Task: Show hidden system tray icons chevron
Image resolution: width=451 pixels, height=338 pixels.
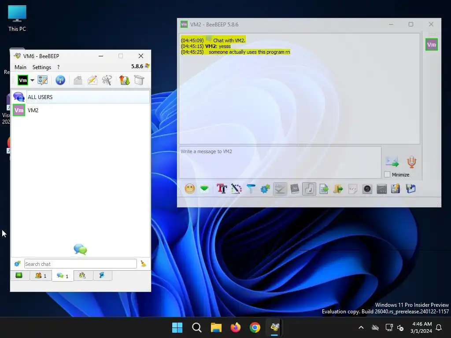Action: click(x=361, y=327)
